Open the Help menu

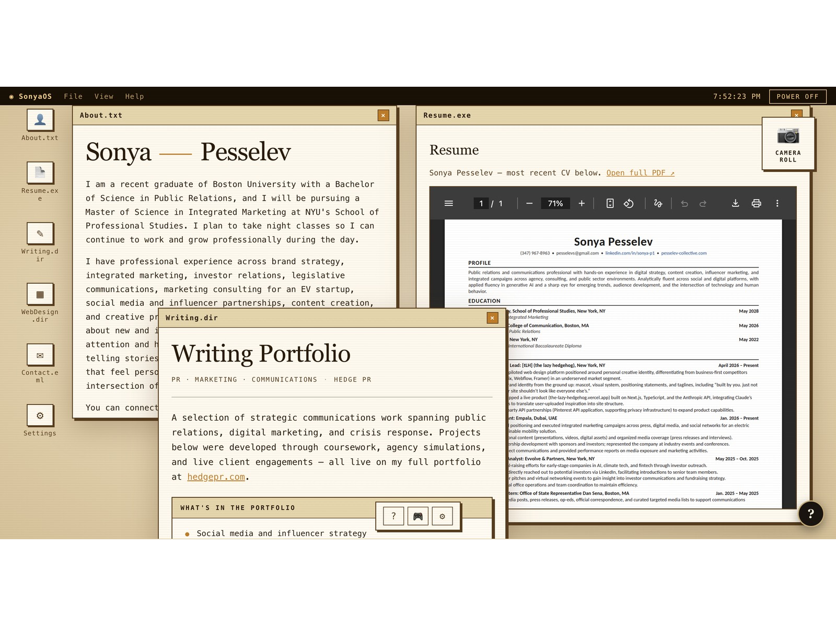[x=134, y=96]
